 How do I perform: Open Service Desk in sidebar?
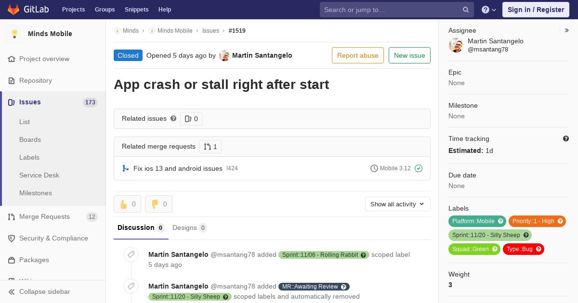39,175
